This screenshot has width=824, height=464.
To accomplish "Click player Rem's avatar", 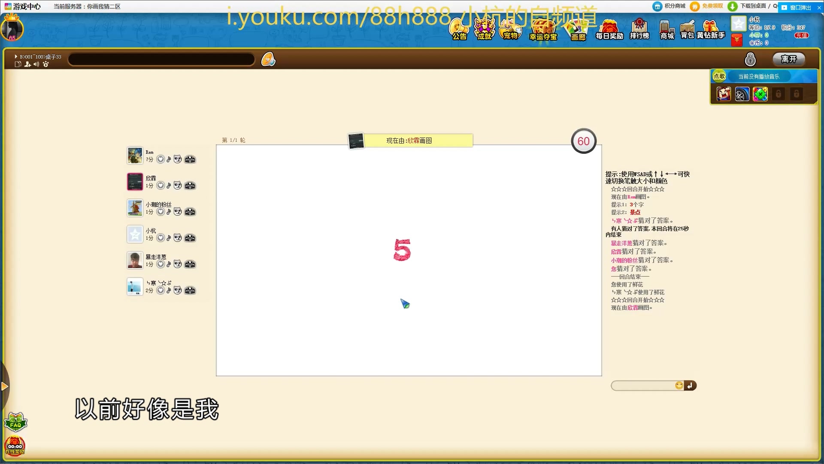I will click(135, 156).
